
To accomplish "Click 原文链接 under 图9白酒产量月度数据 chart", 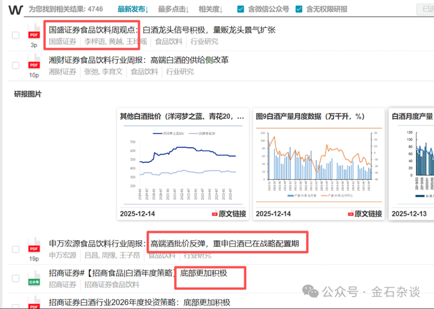I will pyautogui.click(x=368, y=213).
